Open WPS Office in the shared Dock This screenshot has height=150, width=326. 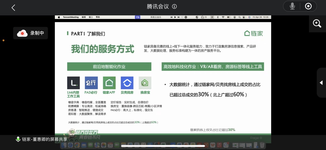pos(213,145)
